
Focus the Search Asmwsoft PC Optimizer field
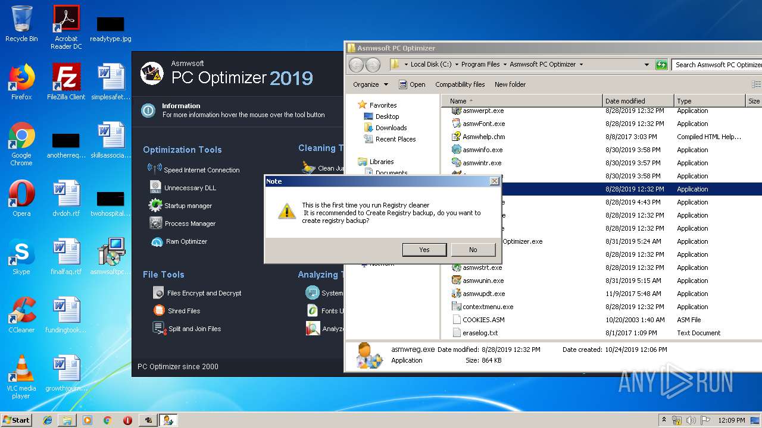[x=717, y=64]
